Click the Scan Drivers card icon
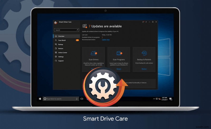This screenshot has width=211, height=129. click(x=94, y=53)
